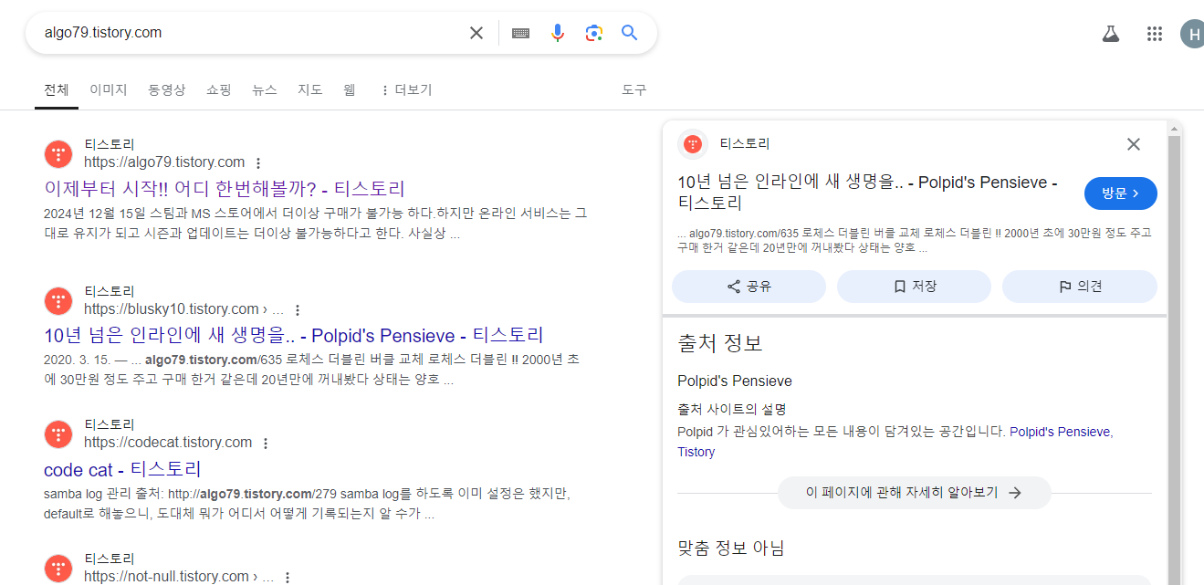Click the 공유 share button
Image resolution: width=1204 pixels, height=585 pixels.
[749, 287]
